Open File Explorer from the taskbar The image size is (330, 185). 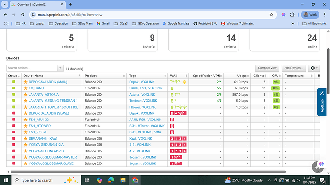tap(123, 180)
